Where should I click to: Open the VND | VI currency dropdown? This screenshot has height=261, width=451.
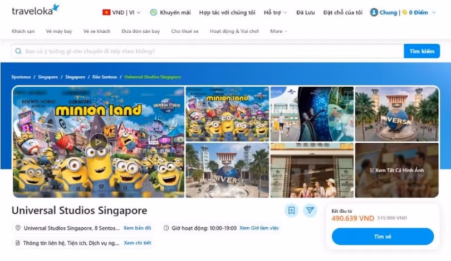point(121,12)
